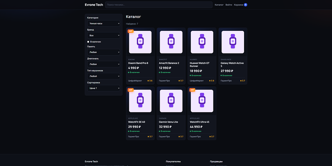Click the ХИТ badge on WatchFit Ultra 45
This screenshot has width=332, height=166.
tap(192, 90)
